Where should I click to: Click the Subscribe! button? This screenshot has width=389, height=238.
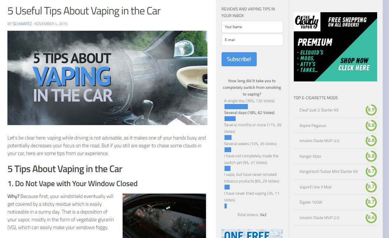click(x=239, y=59)
